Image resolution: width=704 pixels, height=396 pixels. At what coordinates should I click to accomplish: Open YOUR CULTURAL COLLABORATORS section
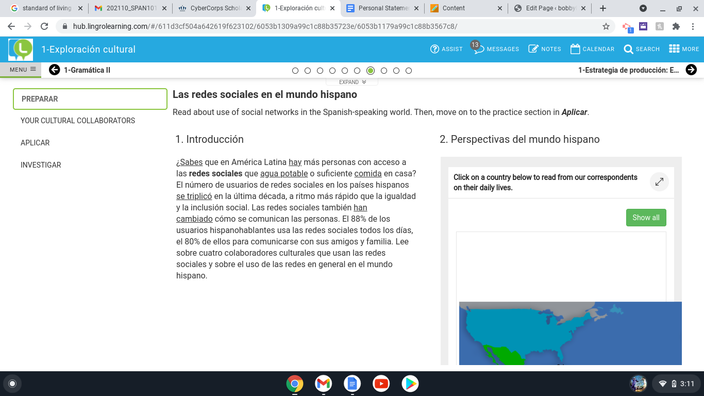click(78, 121)
